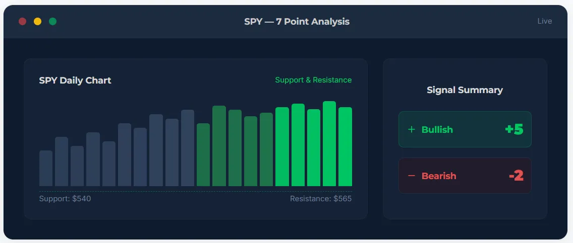Click the SPY Daily Chart heading
This screenshot has height=243, width=573.
pyautogui.click(x=75, y=80)
